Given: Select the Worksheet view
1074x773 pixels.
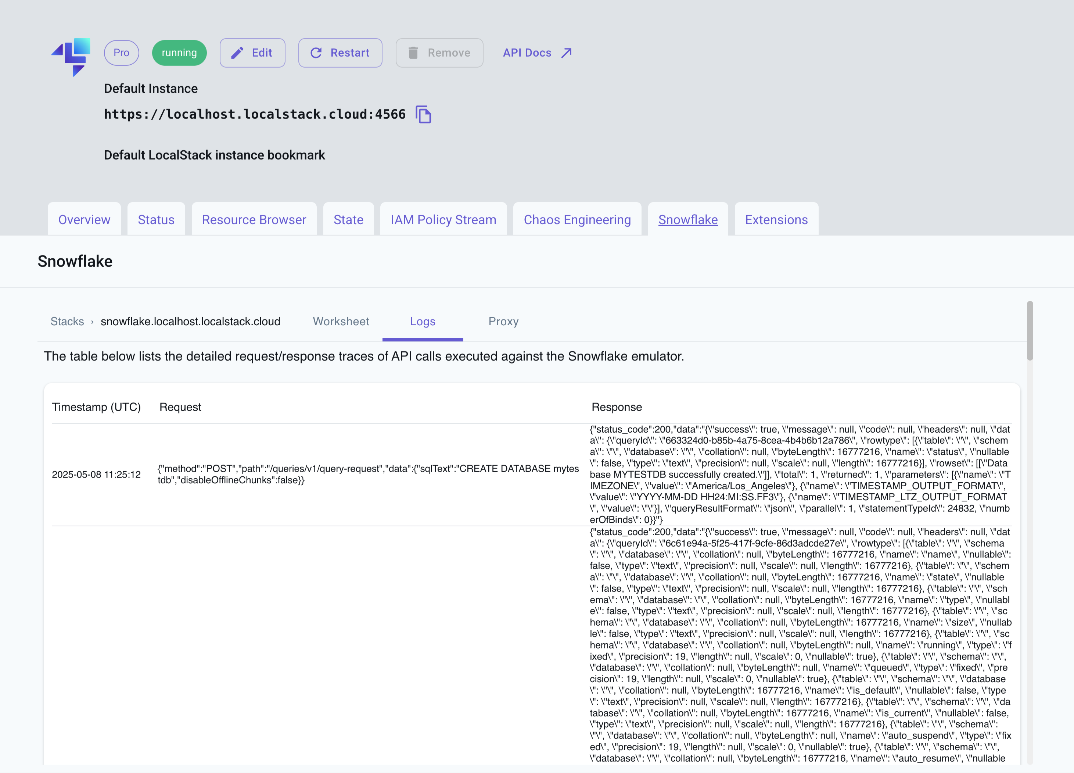Looking at the screenshot, I should click(341, 321).
